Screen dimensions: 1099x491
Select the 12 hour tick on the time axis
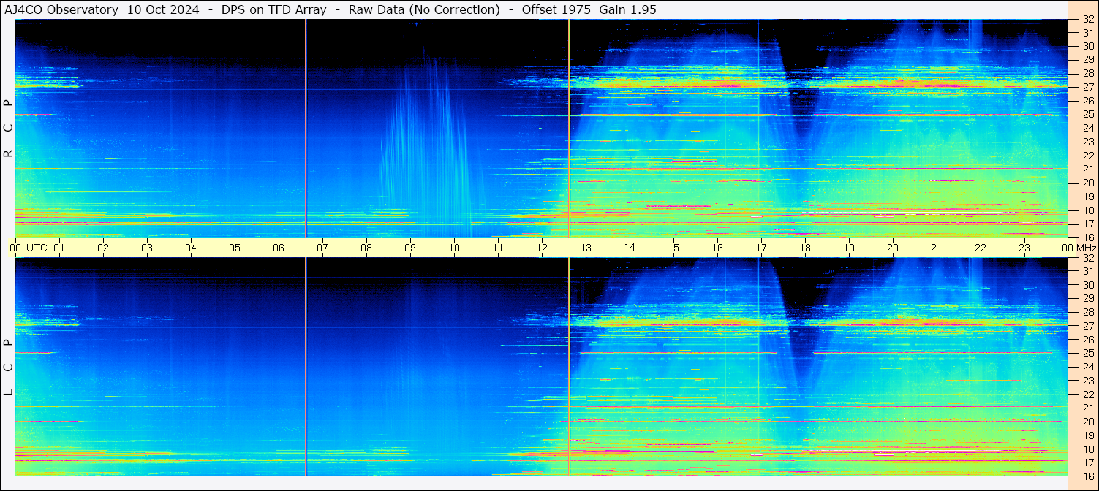tap(542, 248)
